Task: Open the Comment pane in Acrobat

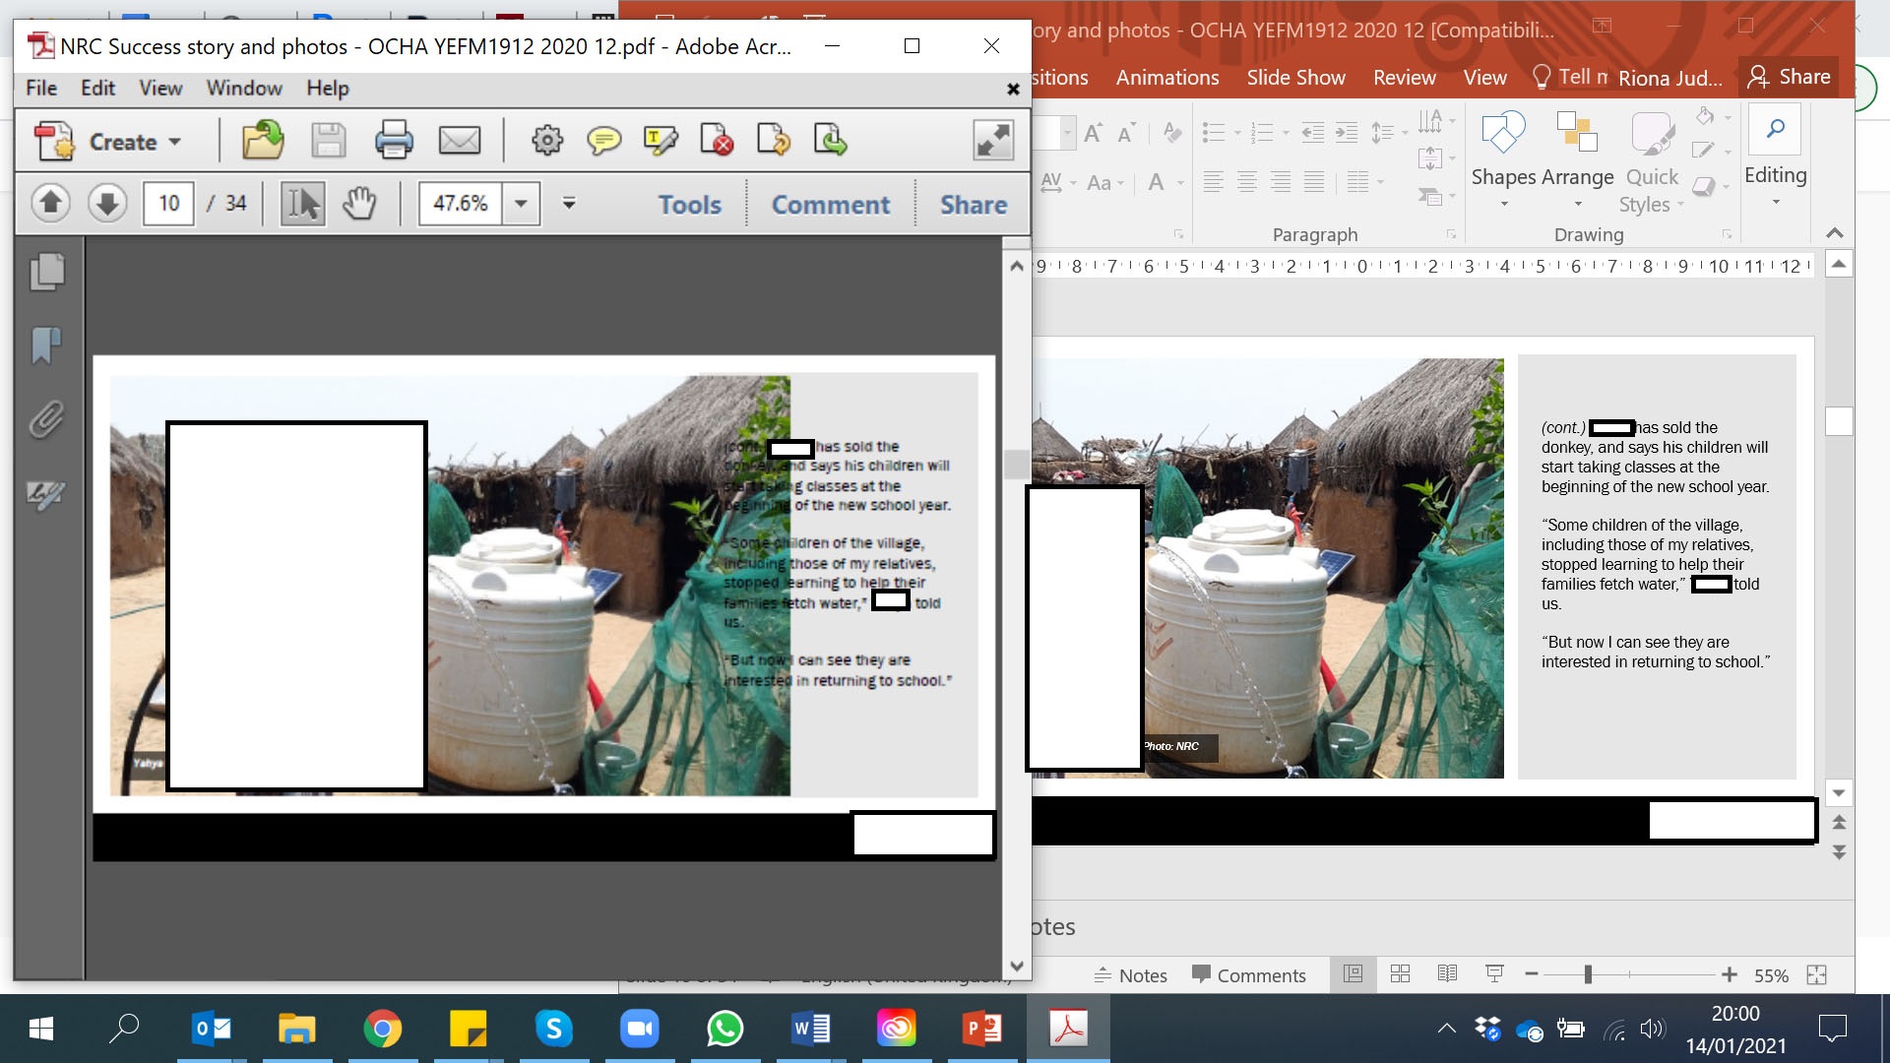Action: tap(830, 204)
